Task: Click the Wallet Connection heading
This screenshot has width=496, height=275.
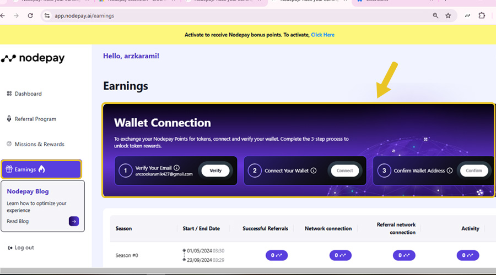Action: (162, 123)
